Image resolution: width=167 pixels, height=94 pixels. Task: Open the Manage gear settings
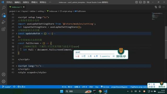tap(3, 81)
